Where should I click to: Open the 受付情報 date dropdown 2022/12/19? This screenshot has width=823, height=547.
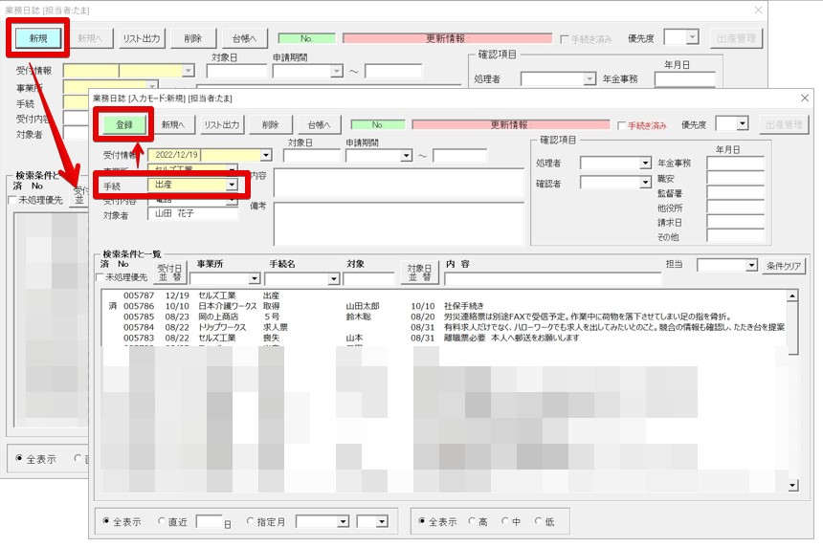click(266, 155)
